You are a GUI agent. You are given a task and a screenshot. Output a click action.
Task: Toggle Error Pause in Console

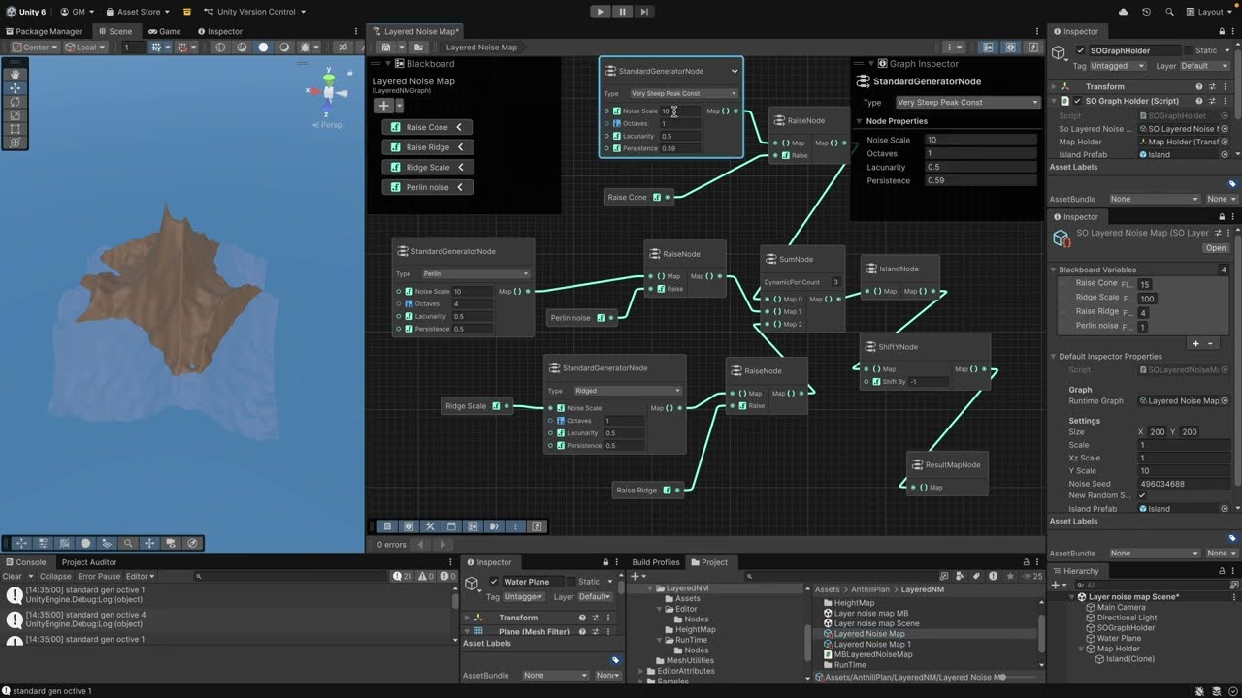point(100,576)
